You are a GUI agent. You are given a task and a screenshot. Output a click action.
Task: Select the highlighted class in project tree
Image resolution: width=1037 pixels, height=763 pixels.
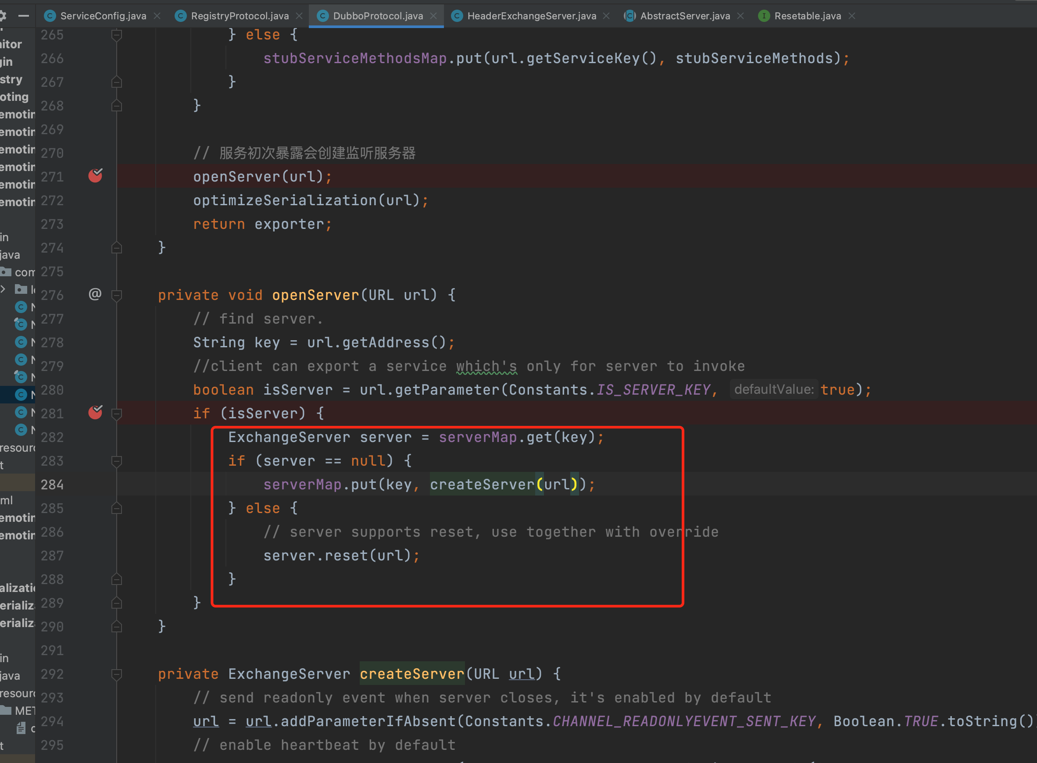[x=18, y=394]
